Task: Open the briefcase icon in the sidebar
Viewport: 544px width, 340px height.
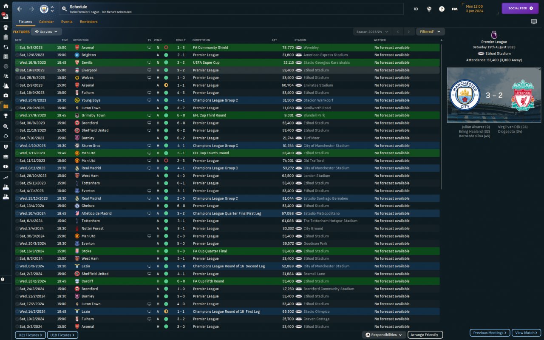Action: point(6,156)
